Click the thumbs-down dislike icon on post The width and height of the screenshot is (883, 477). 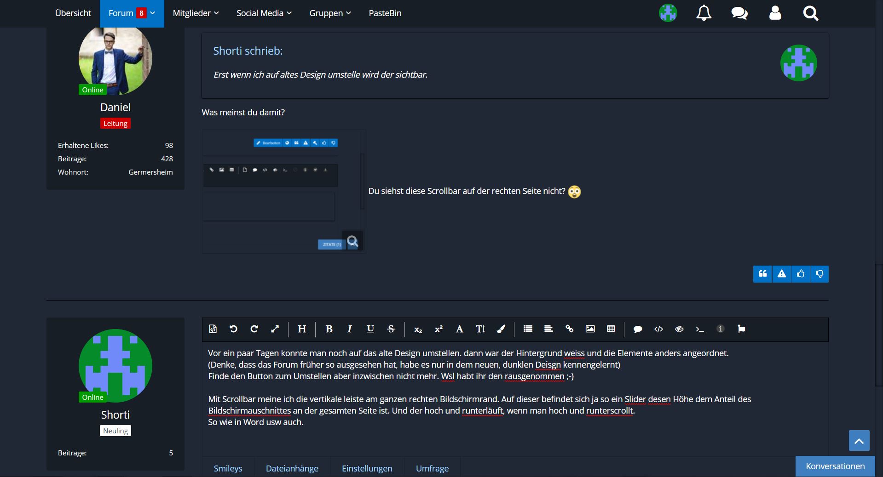click(820, 274)
